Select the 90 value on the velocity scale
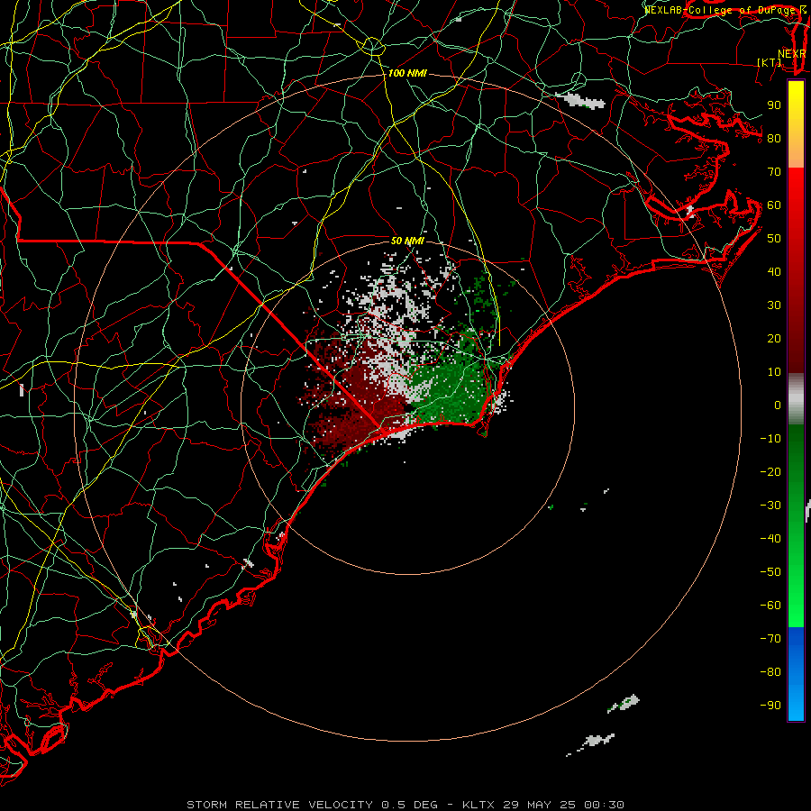This screenshot has height=811, width=811. pyautogui.click(x=774, y=105)
